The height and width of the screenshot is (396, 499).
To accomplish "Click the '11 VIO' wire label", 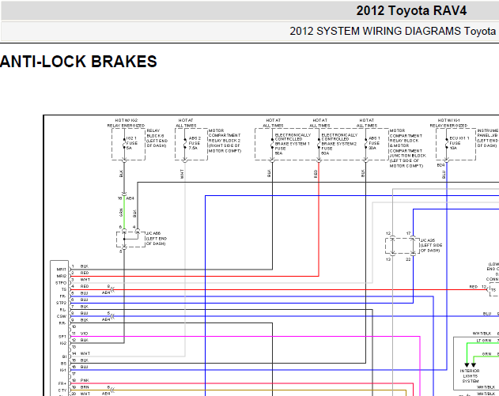I will tap(80, 334).
